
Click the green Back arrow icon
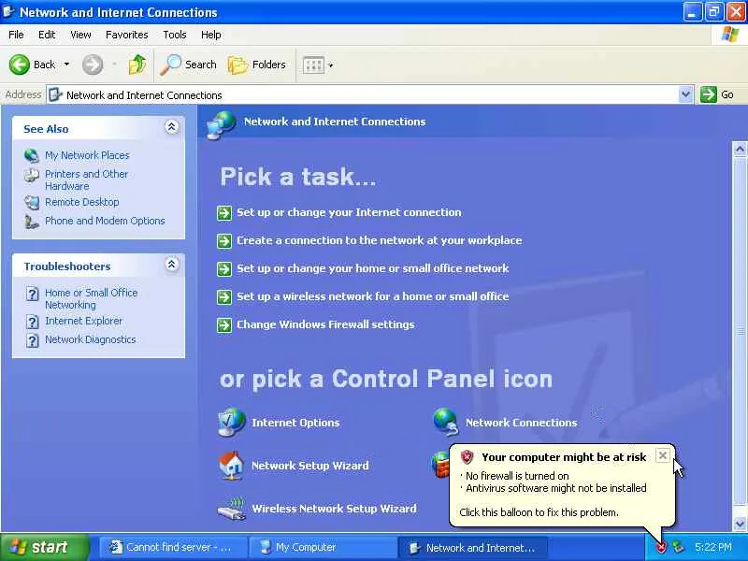point(19,65)
